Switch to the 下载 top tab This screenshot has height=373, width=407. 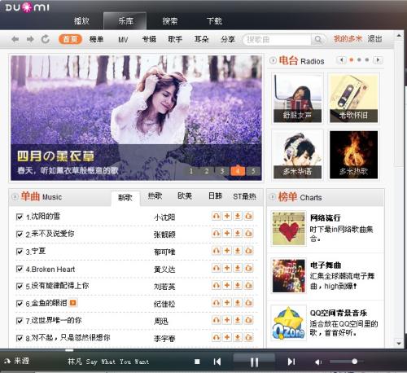(214, 21)
